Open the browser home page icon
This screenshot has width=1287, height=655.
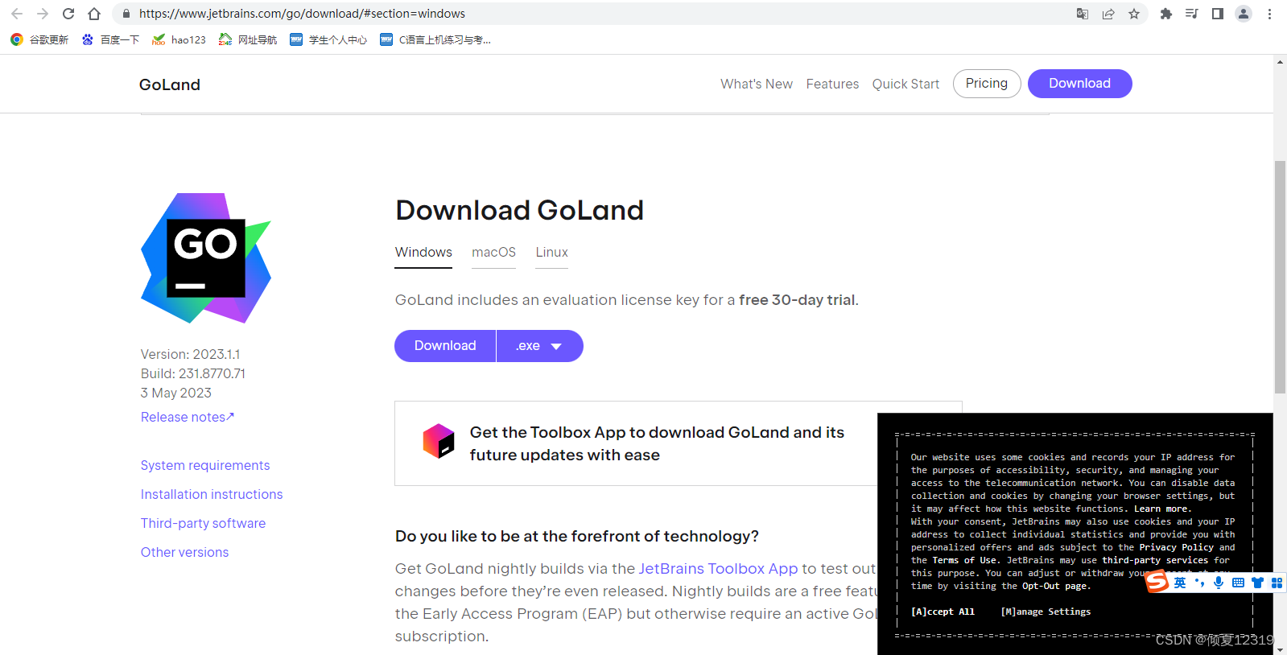click(94, 14)
